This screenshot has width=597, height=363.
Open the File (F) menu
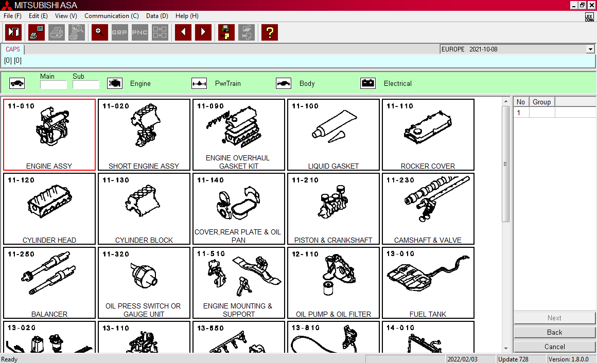click(x=12, y=16)
